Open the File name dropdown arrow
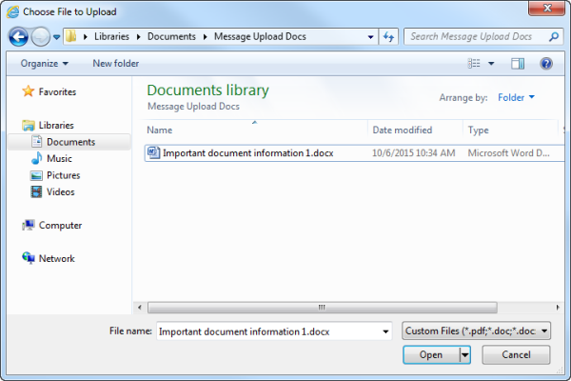Viewport: 571px width, 381px height. click(x=385, y=331)
